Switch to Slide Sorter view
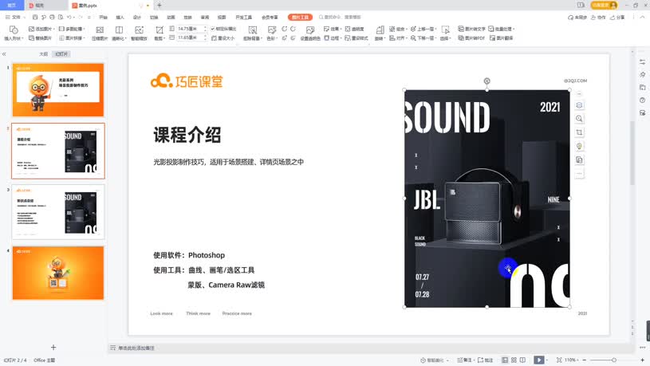This screenshot has width=650, height=366. click(514, 360)
